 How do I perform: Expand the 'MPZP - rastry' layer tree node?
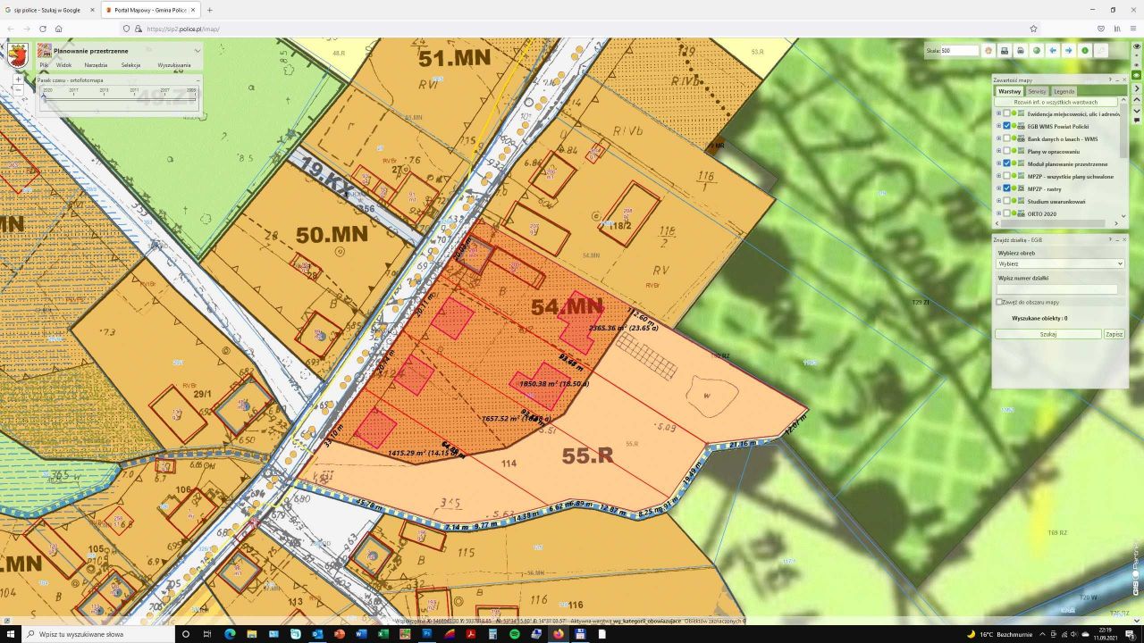[998, 188]
